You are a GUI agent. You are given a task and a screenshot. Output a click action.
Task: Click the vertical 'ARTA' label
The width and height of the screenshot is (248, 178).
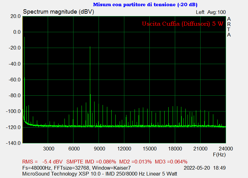click(229, 27)
